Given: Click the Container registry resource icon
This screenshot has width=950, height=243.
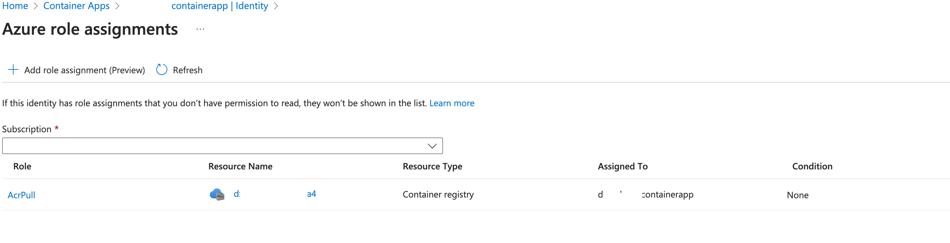Looking at the screenshot, I should tap(218, 194).
